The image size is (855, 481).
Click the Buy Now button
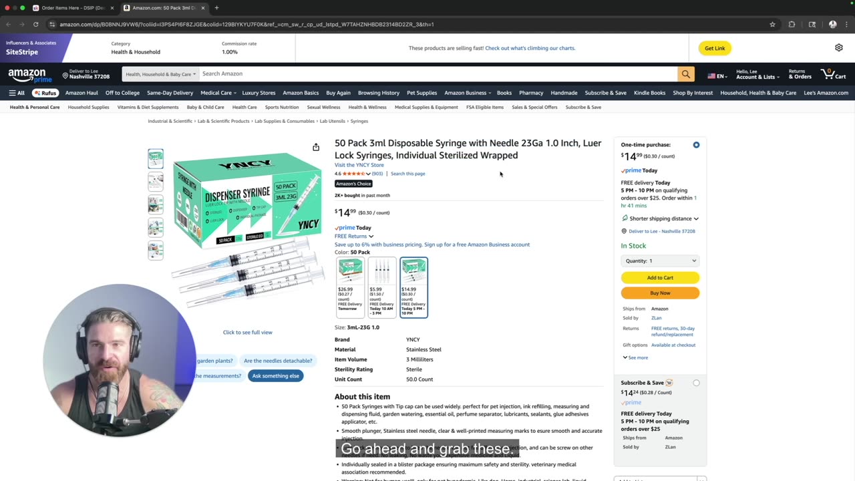[x=660, y=293]
